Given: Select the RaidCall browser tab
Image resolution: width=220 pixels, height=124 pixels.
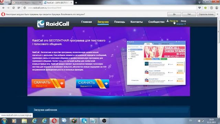Looking at the screenshot, I should (x=58, y=3).
